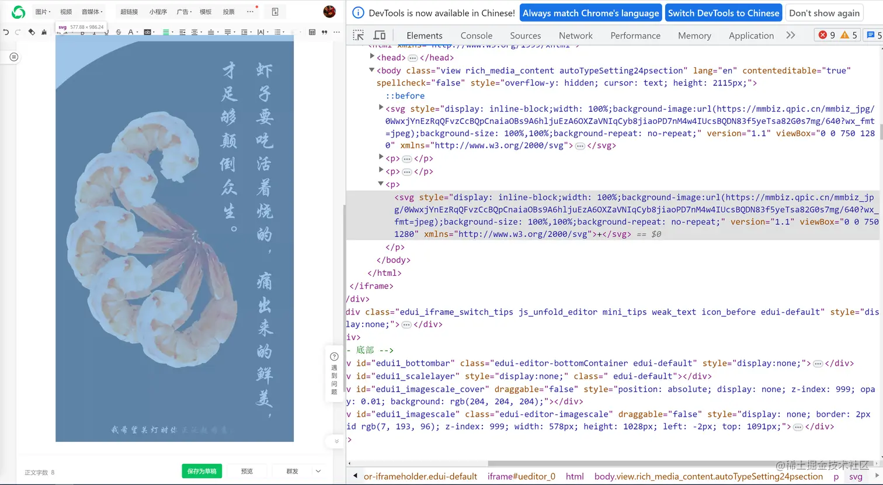The image size is (883, 485).
Task: Open the dropdown next to 群发
Action: (318, 471)
